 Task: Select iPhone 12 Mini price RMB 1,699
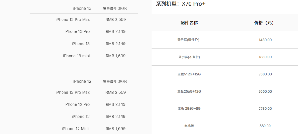[x=115, y=129]
